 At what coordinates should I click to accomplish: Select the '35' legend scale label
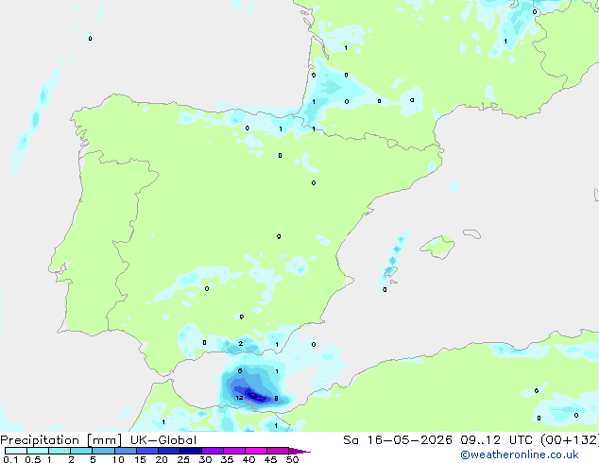[227, 459]
